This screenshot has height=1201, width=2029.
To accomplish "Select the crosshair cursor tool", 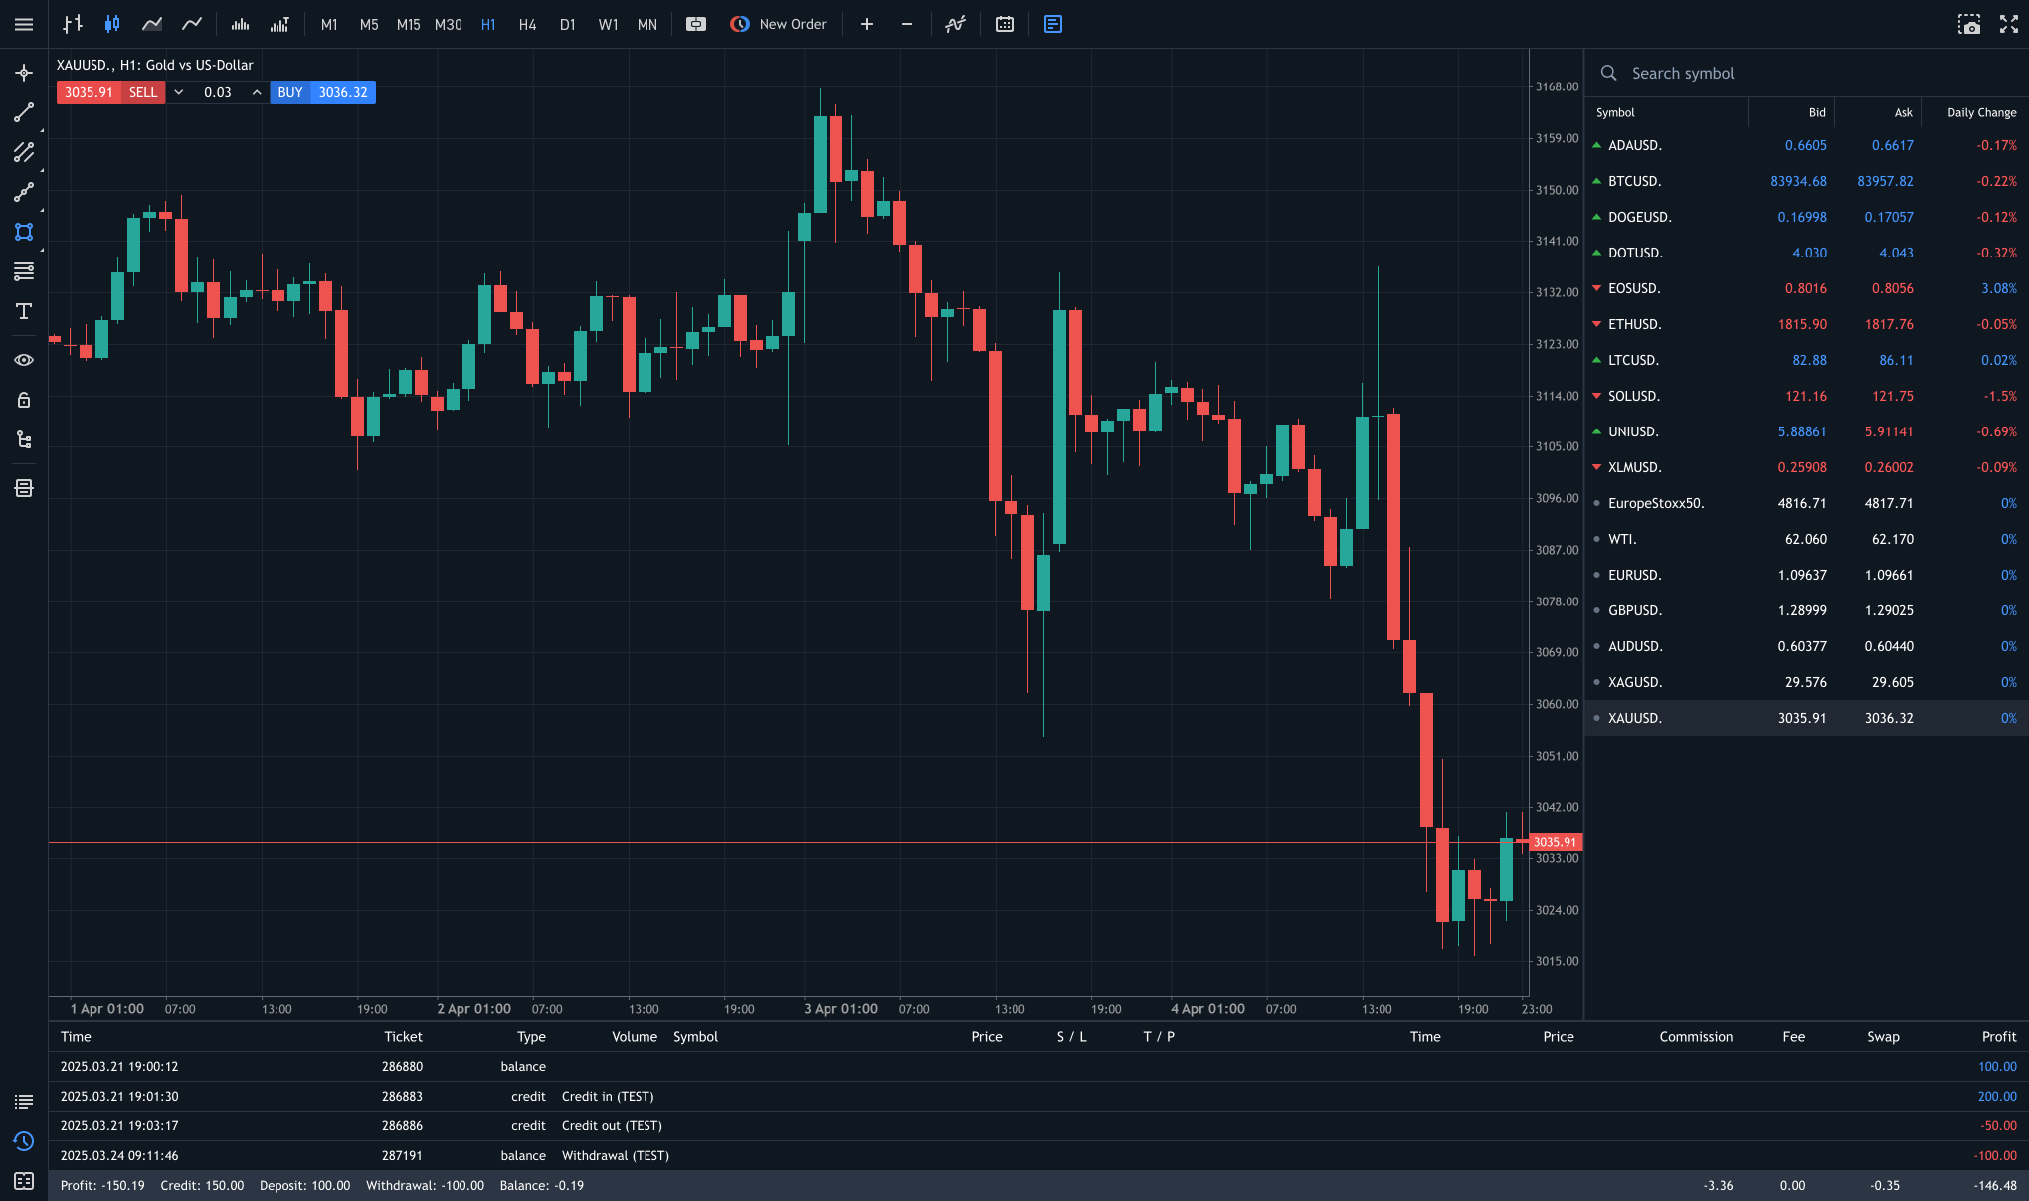I will click(x=24, y=73).
